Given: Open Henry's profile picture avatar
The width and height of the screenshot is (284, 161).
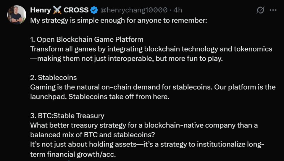Looking at the screenshot, I should [x=17, y=15].
